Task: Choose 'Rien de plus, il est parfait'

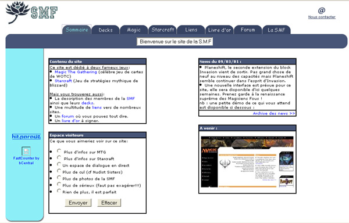Action: point(59,191)
